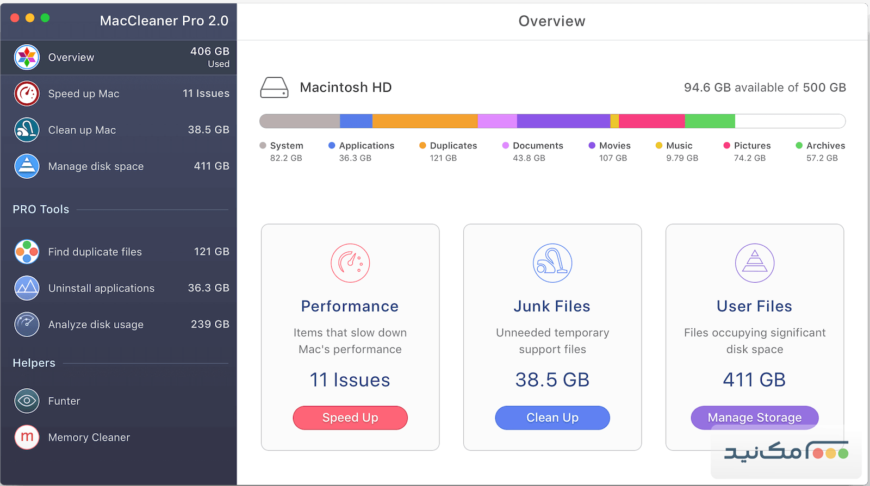Open the Speed up Mac section
The height and width of the screenshot is (486, 870).
pos(119,94)
